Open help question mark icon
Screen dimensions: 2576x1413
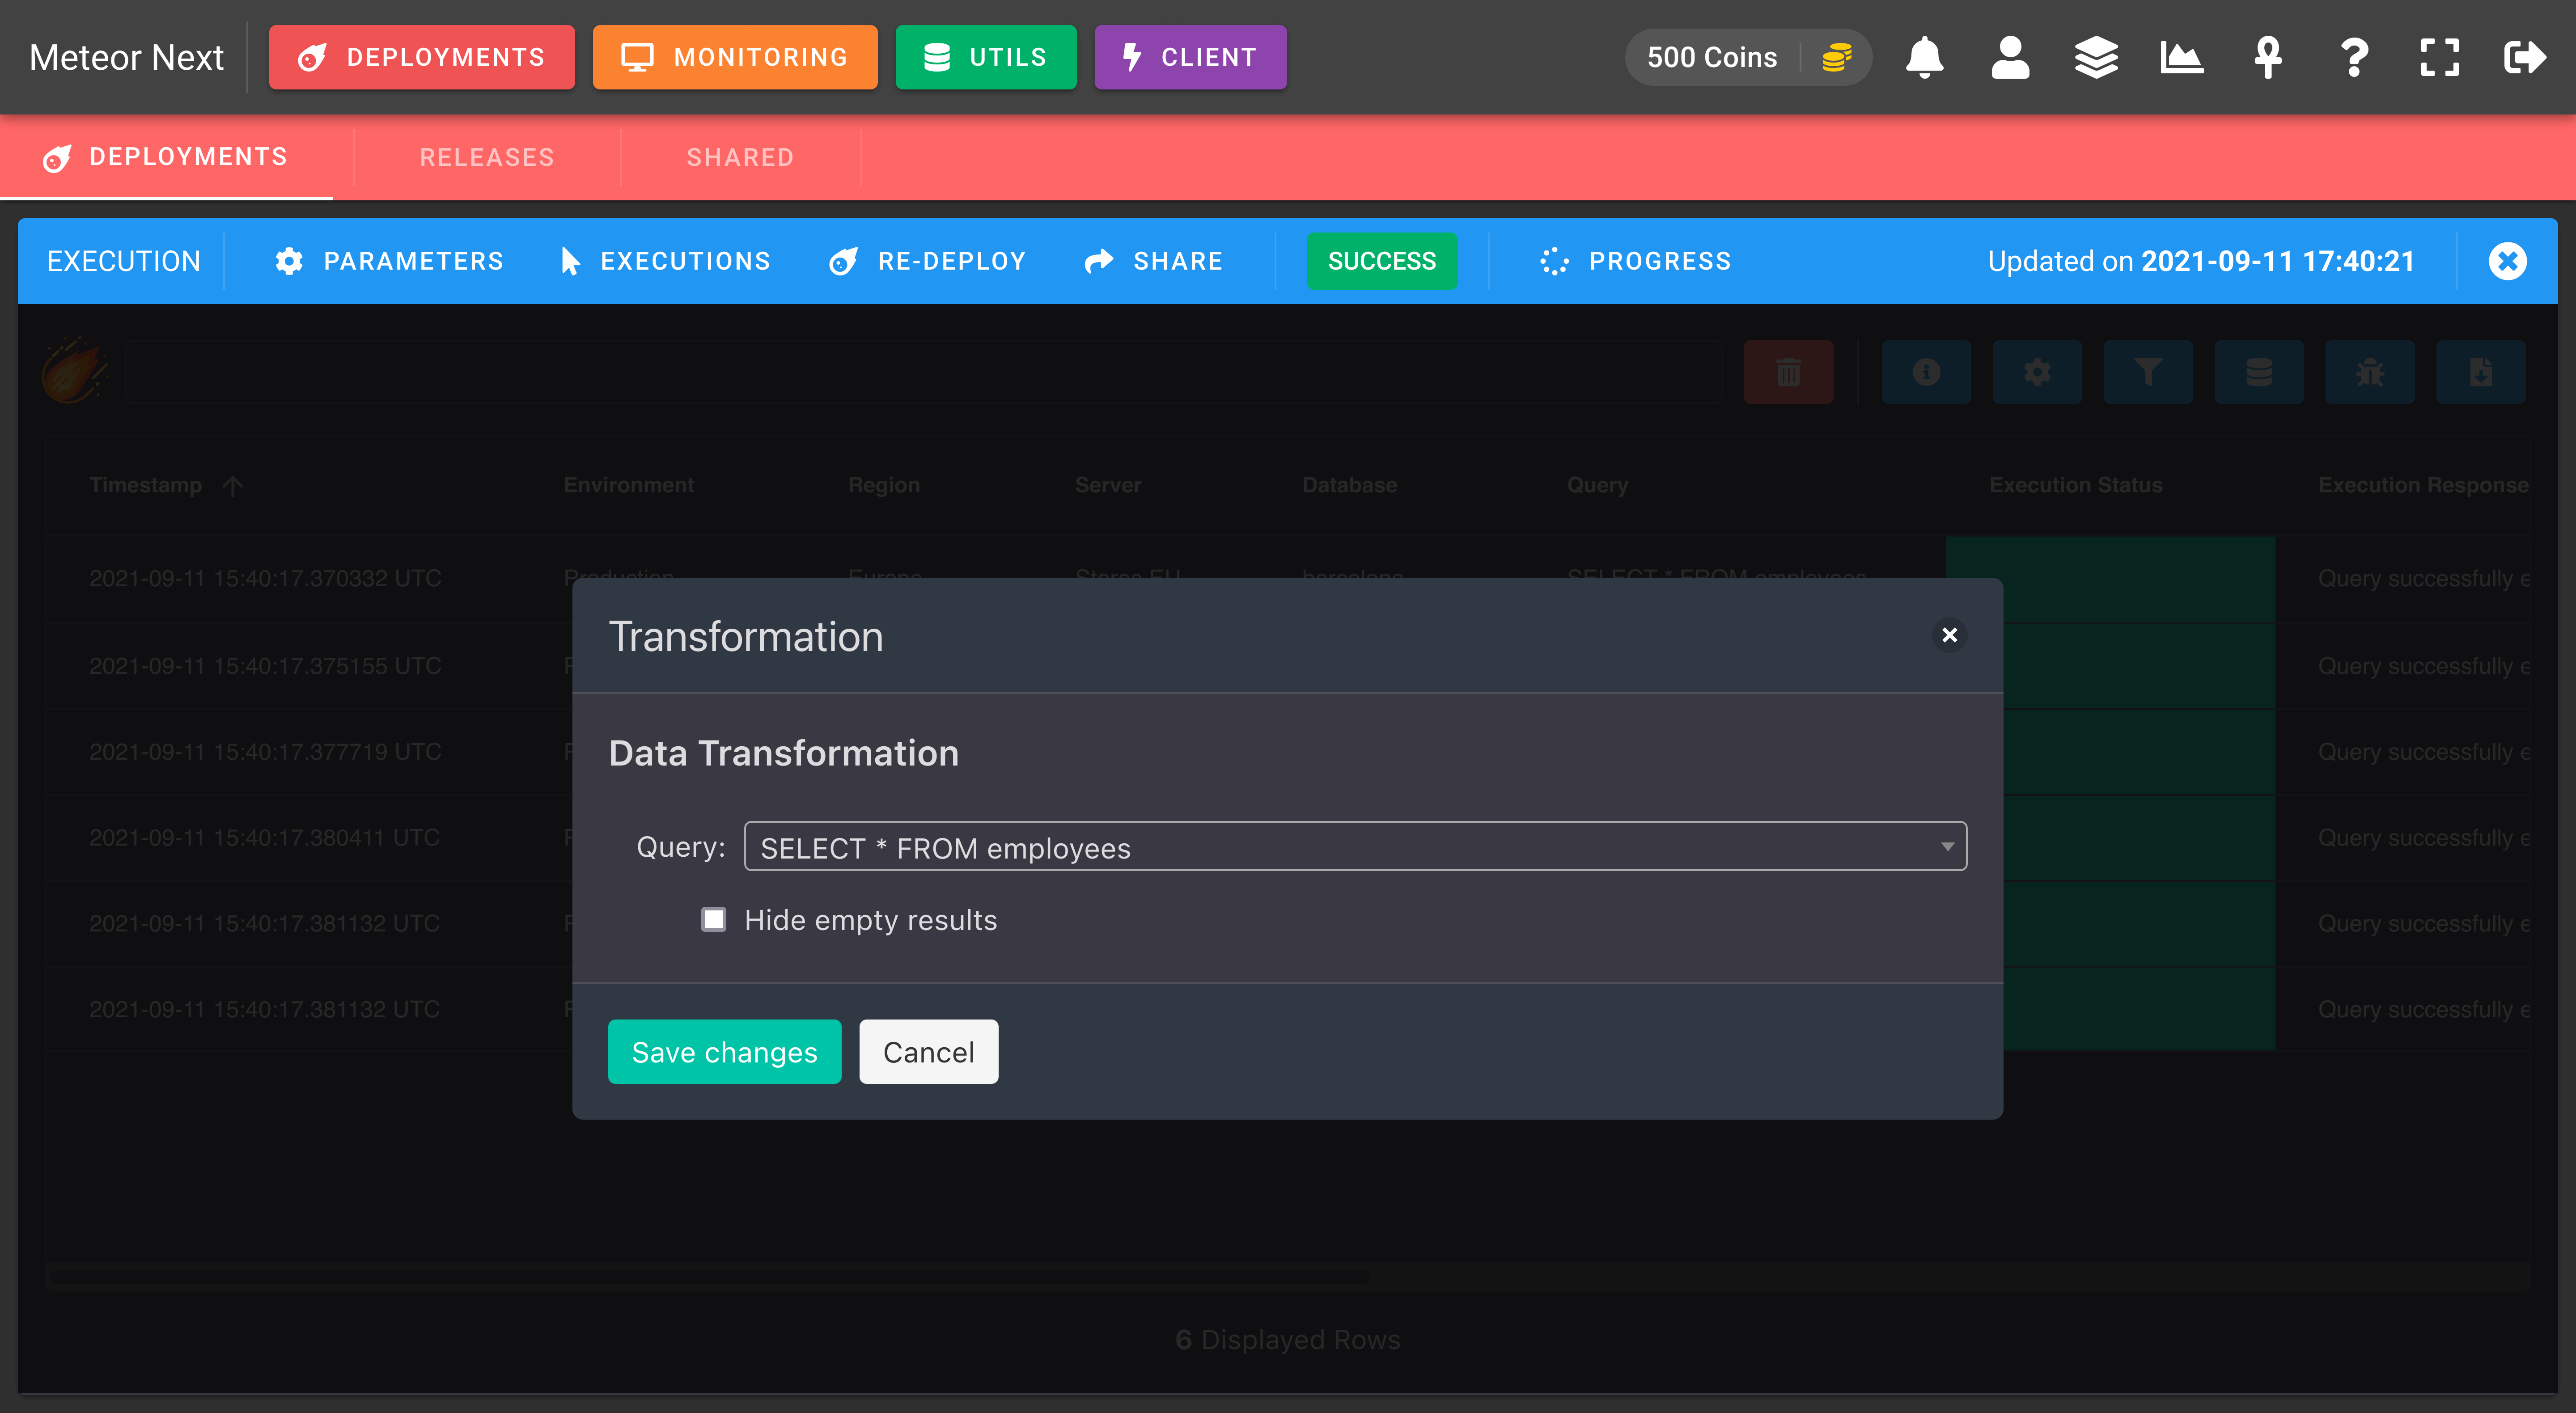pyautogui.click(x=2354, y=58)
